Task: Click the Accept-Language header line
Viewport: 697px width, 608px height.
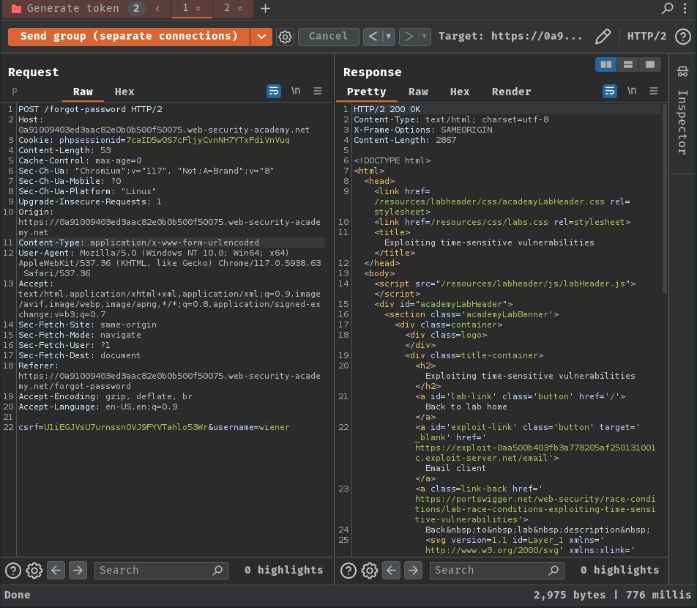Action: click(x=98, y=407)
